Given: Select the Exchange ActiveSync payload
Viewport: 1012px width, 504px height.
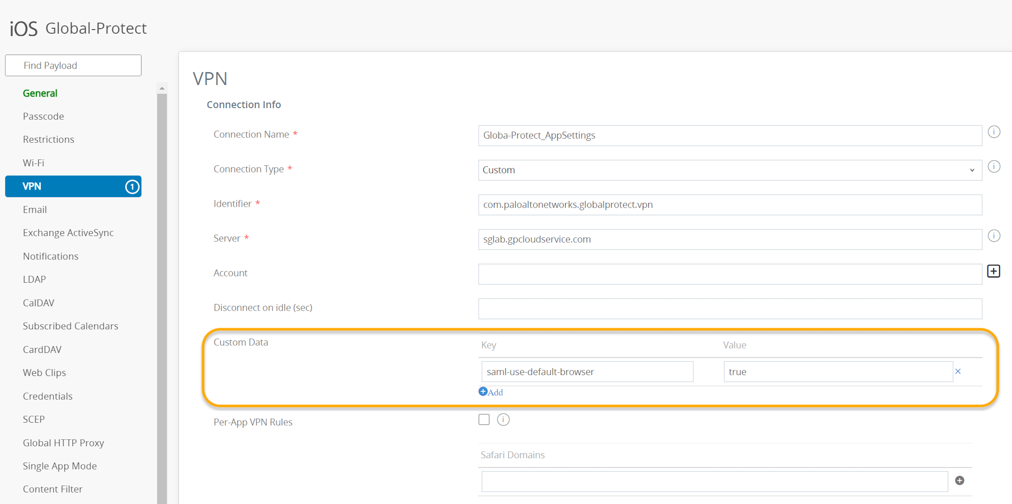Looking at the screenshot, I should [68, 232].
